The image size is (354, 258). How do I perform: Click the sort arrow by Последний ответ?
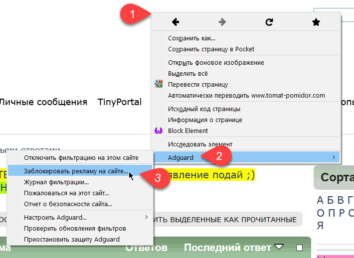point(279,248)
